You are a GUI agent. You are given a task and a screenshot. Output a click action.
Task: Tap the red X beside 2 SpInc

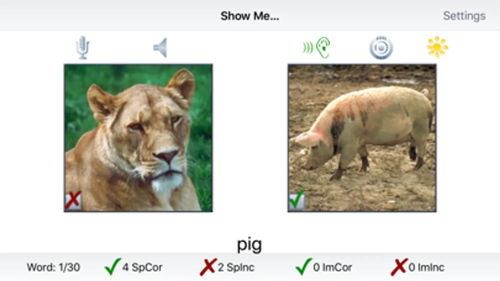[x=208, y=267]
